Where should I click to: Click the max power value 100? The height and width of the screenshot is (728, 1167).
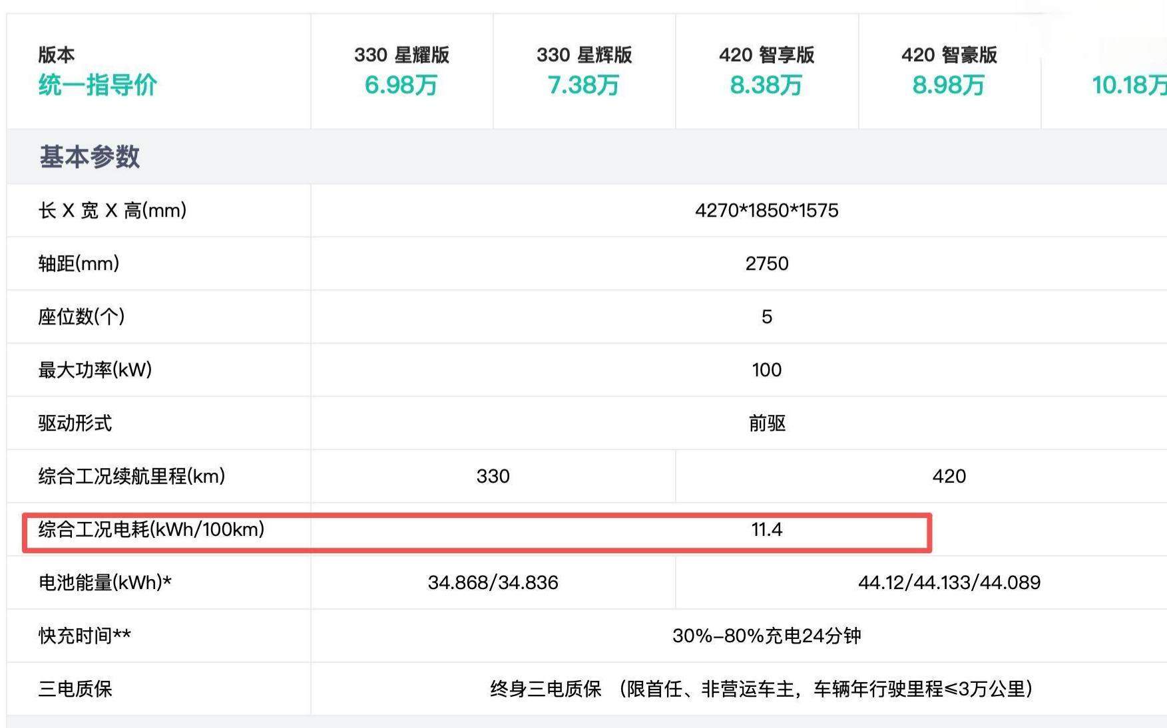click(767, 370)
